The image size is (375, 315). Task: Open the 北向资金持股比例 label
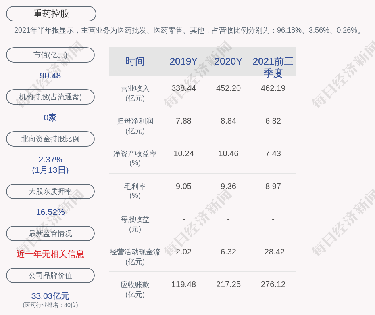(50, 139)
